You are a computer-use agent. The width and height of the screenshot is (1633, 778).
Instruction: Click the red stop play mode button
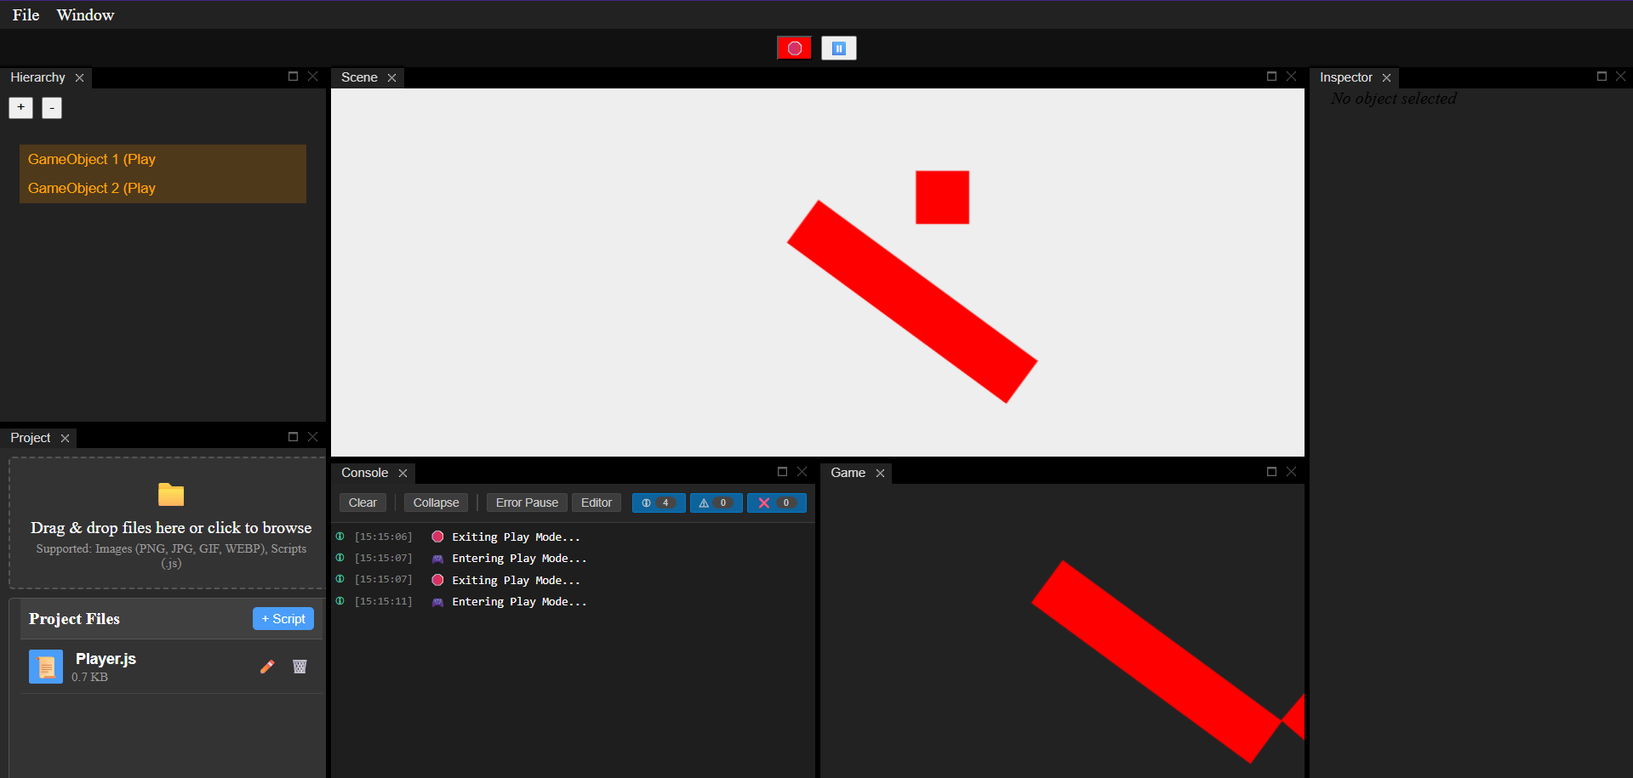point(794,48)
